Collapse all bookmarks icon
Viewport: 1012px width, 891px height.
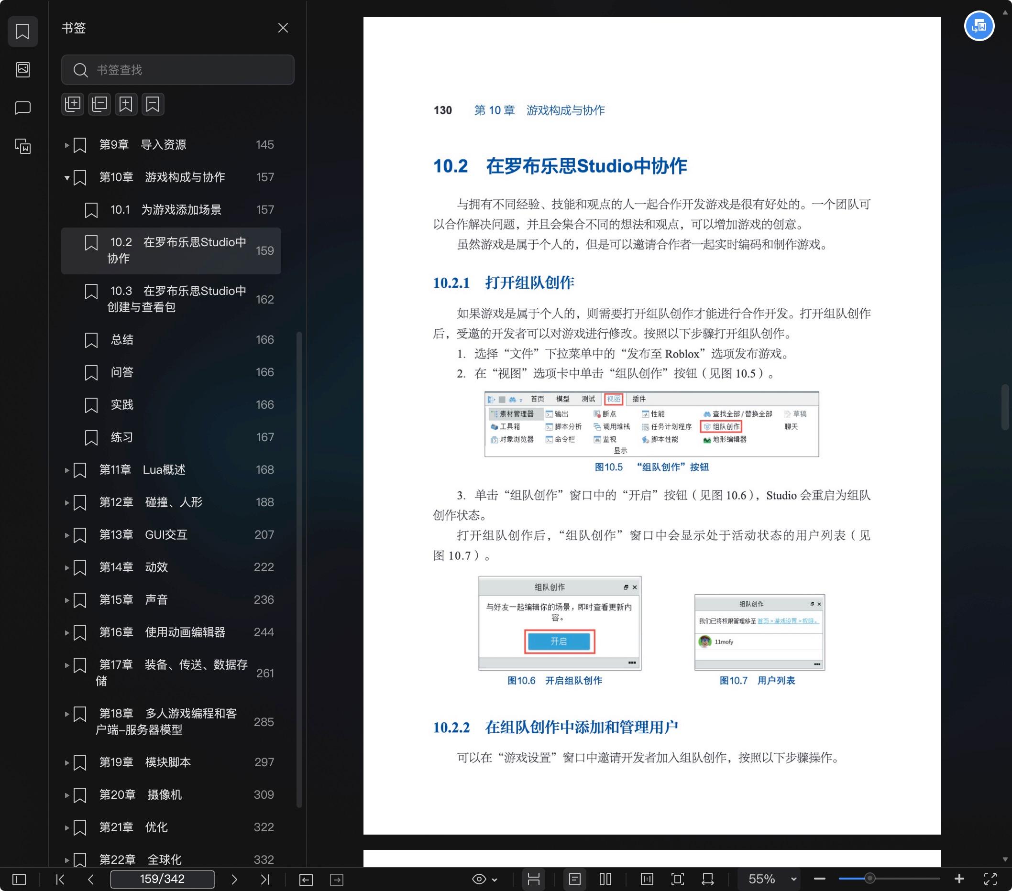tap(99, 104)
